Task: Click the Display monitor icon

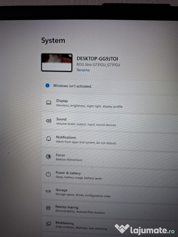Action: [49, 103]
